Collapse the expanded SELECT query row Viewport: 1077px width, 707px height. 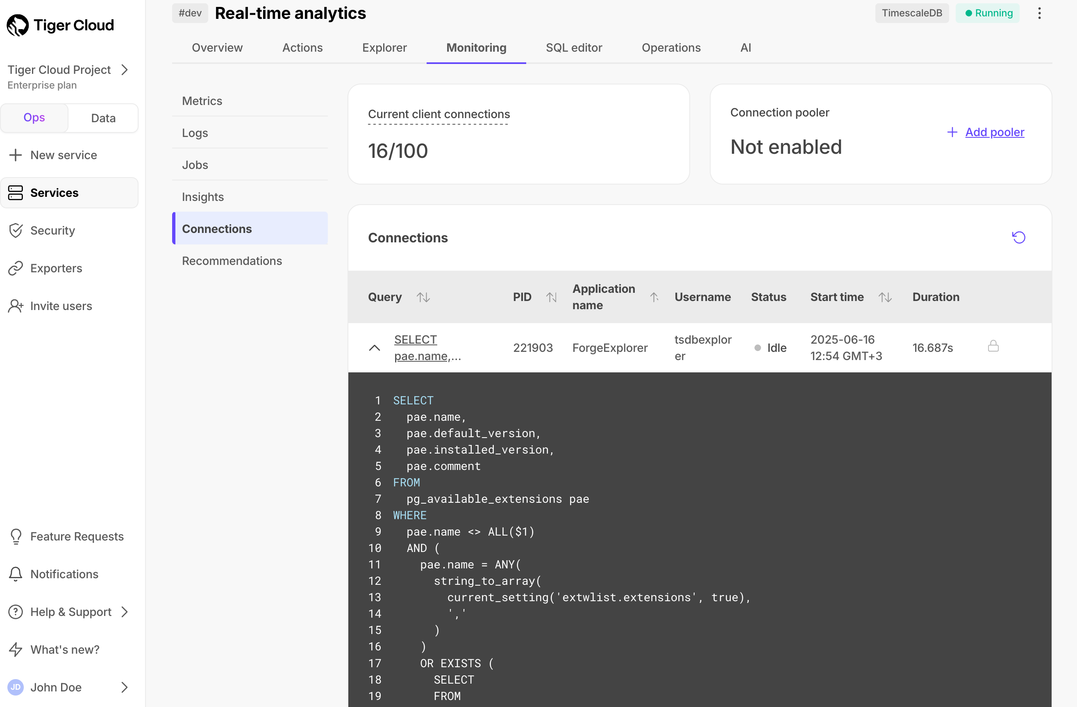pos(374,348)
